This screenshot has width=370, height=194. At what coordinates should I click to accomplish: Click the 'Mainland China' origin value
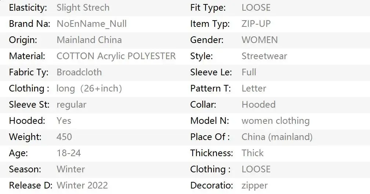coord(89,40)
